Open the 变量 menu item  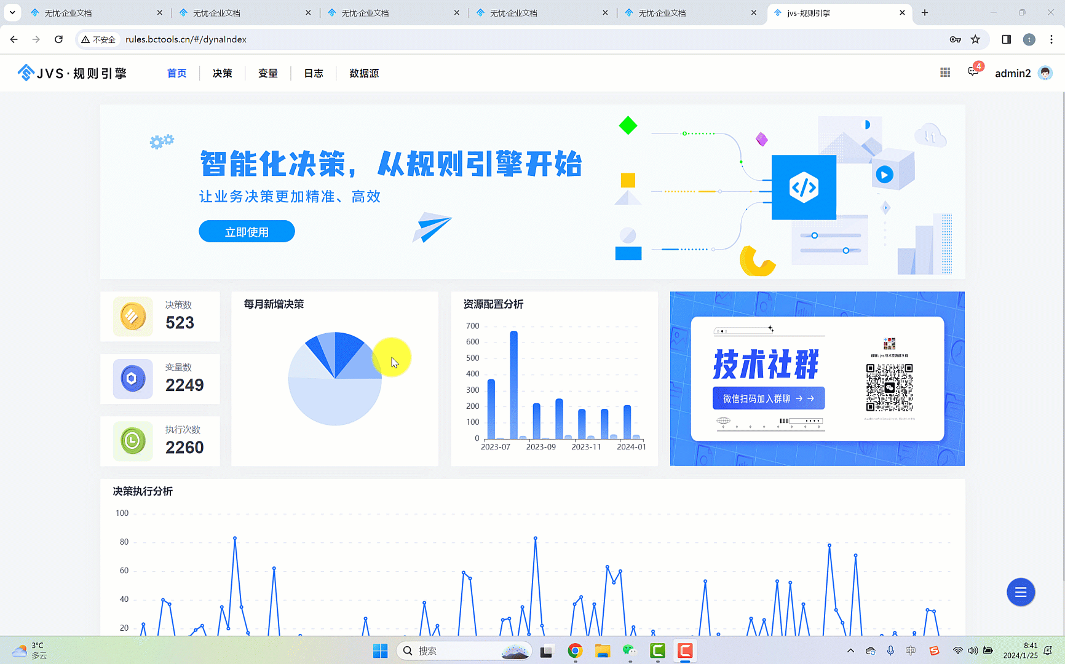point(268,73)
